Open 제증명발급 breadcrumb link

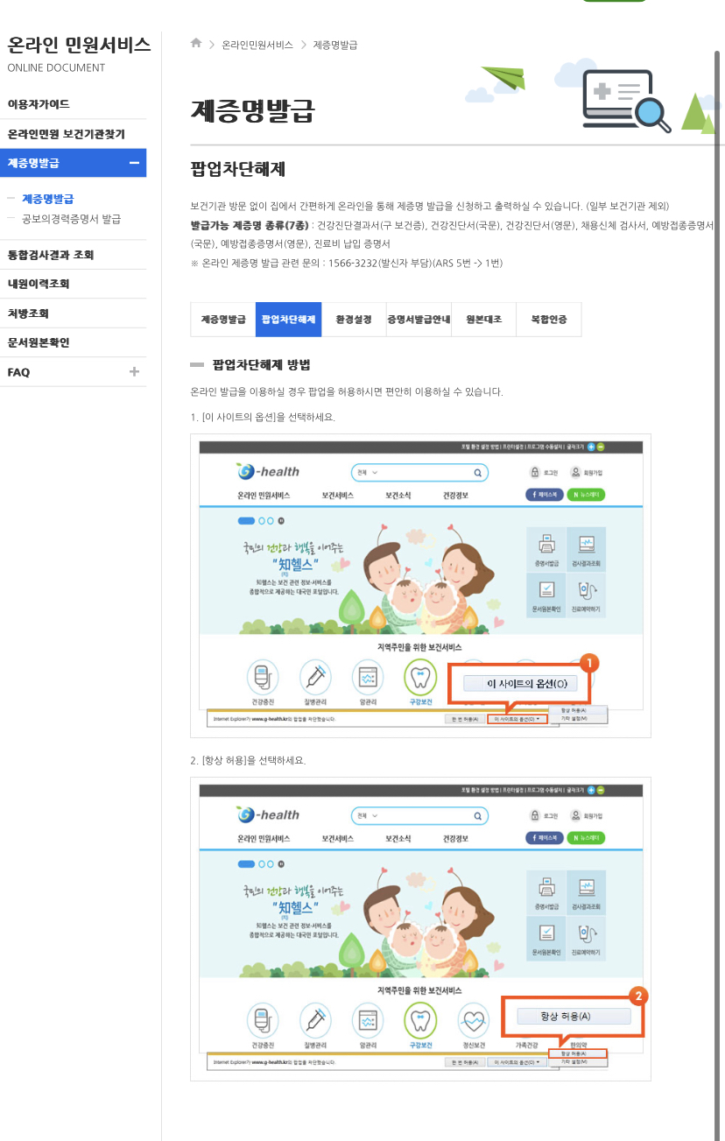pos(335,45)
